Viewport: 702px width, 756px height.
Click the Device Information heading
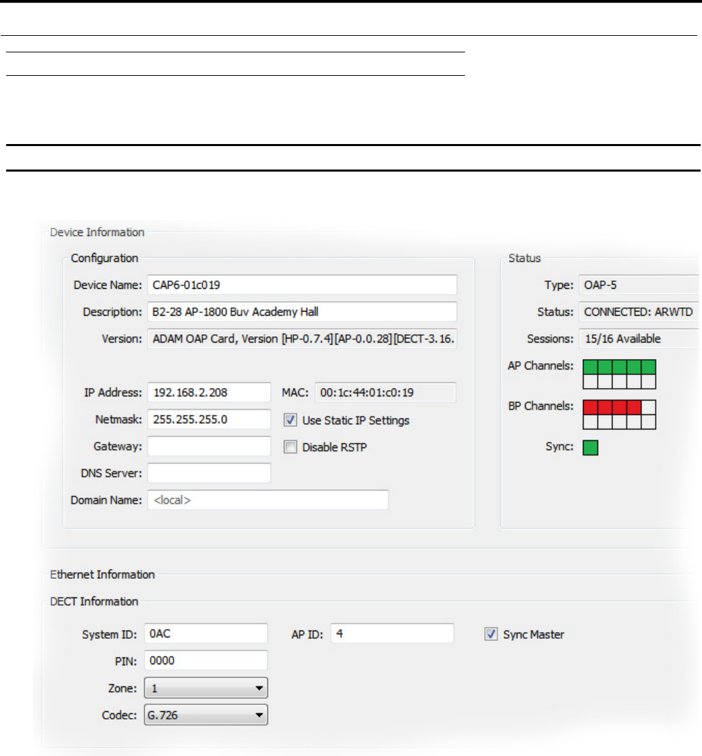pos(97,232)
